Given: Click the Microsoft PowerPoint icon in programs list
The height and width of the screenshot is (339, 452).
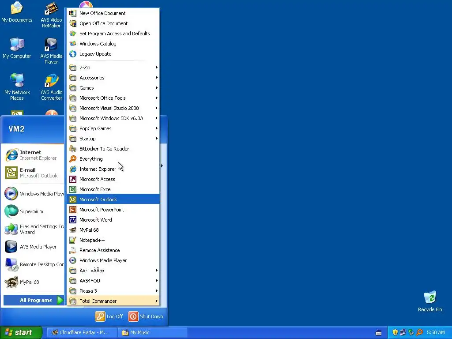Looking at the screenshot, I should 73,210.
